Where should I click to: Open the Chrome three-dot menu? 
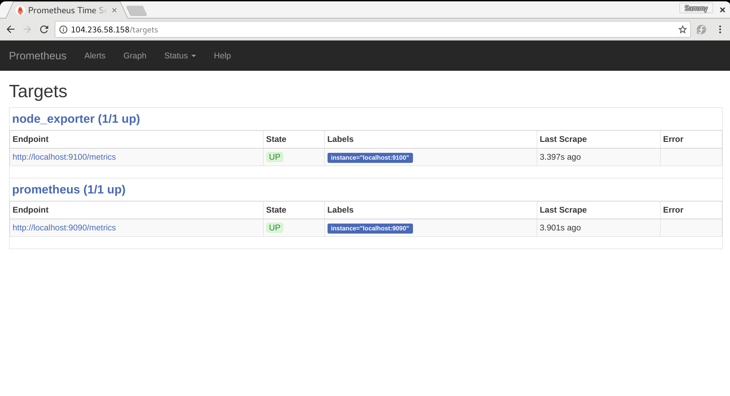720,30
